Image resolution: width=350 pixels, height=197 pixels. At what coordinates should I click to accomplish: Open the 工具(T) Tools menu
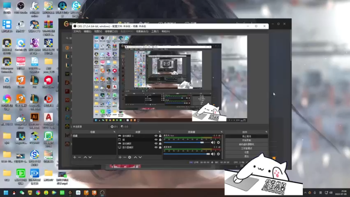point(155,32)
